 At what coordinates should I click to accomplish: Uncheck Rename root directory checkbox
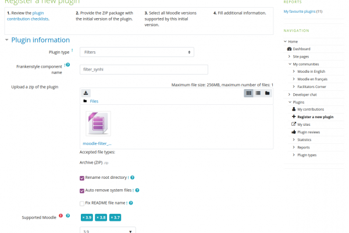coord(82,178)
